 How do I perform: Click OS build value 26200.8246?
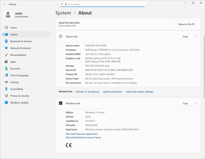[91, 125]
